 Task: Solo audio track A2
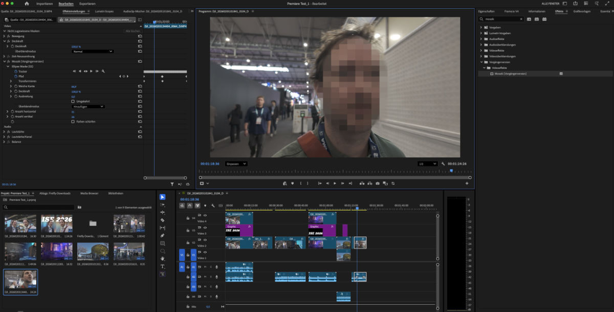[x=211, y=277]
